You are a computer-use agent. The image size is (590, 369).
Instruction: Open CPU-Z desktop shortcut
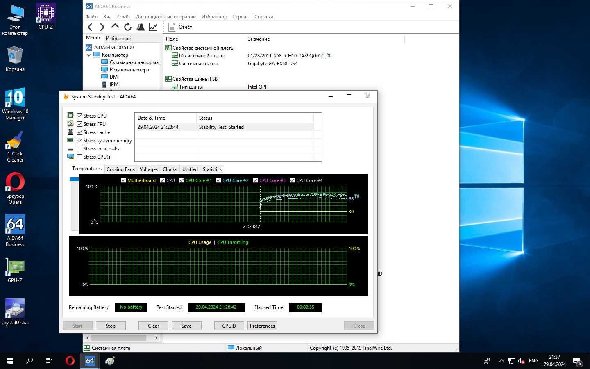[x=46, y=16]
